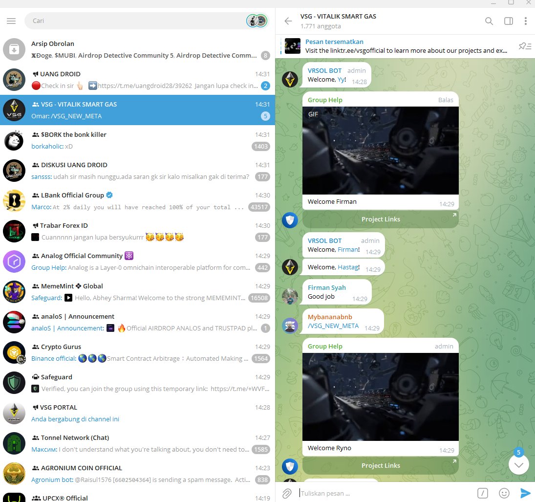Click the LBank verified checkmark badge
The image size is (535, 502).
coord(109,195)
